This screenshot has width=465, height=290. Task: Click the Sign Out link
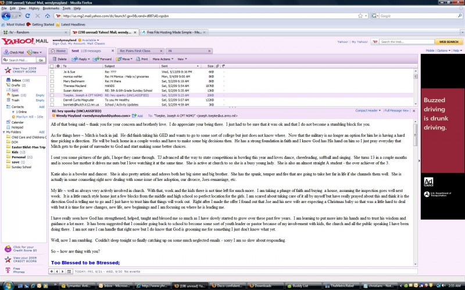pos(59,43)
